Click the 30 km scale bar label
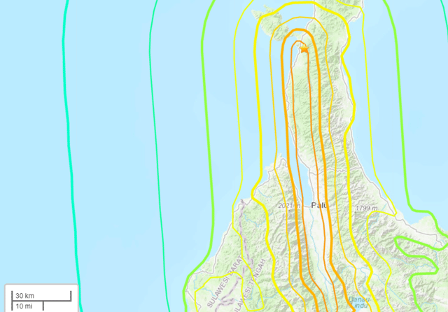This screenshot has height=312, width=448. coord(25,296)
